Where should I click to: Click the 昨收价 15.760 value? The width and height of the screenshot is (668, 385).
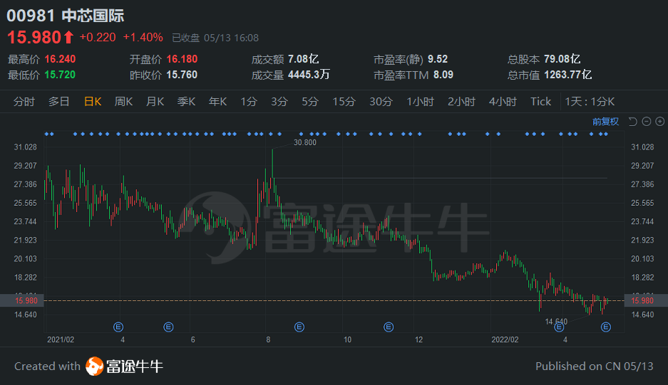click(182, 75)
